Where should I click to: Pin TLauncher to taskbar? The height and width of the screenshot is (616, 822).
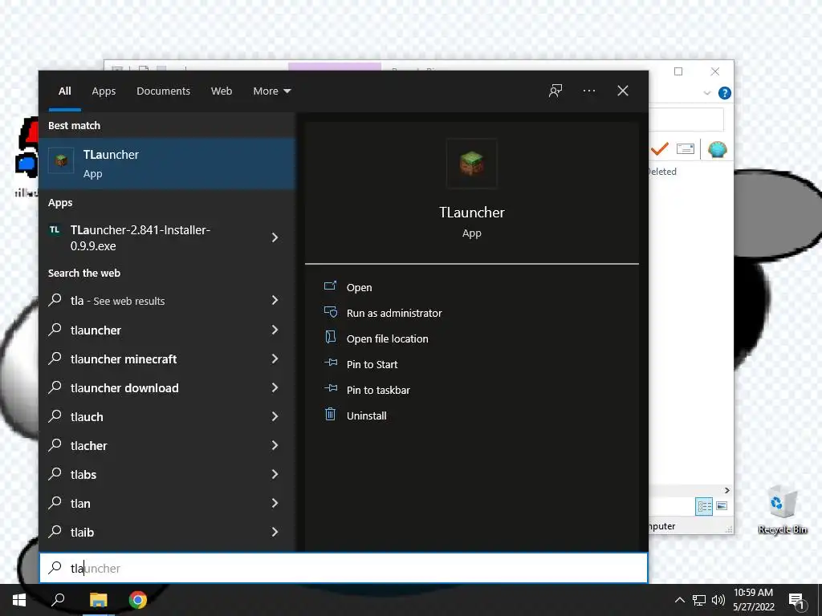coord(379,391)
